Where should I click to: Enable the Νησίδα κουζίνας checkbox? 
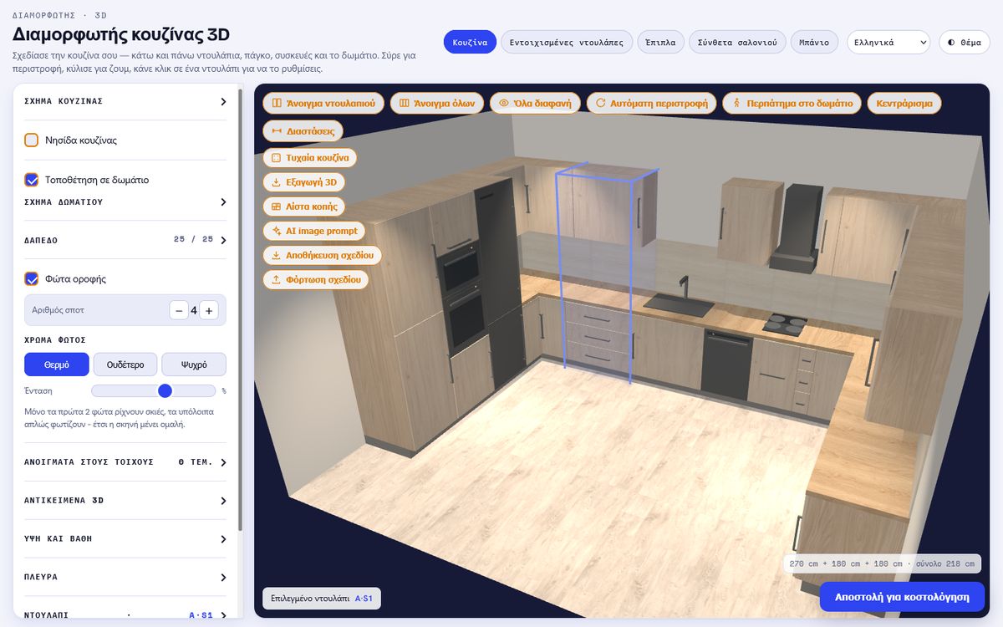32,140
